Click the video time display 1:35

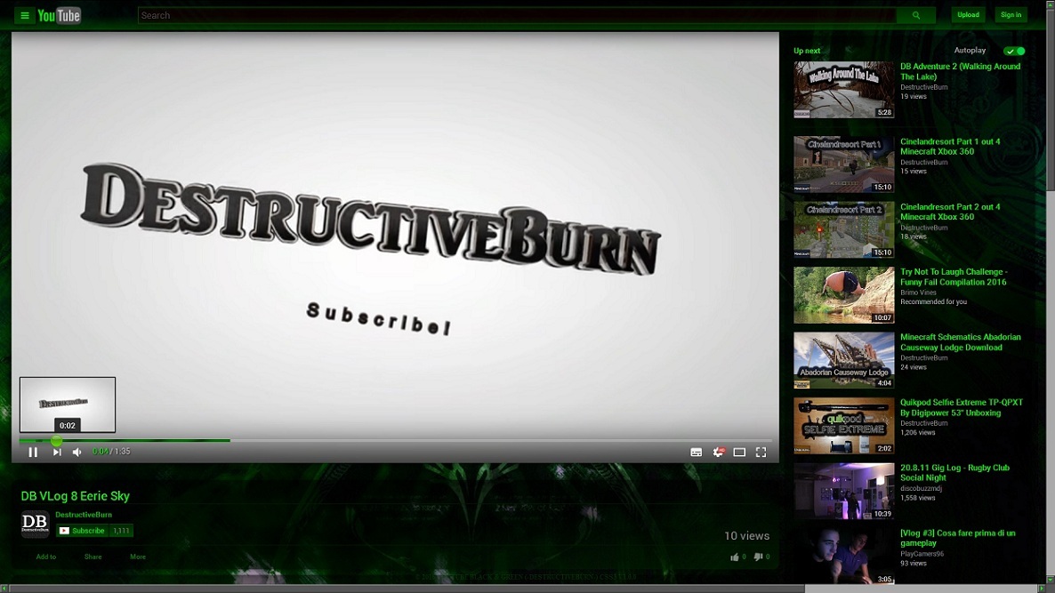(123, 452)
